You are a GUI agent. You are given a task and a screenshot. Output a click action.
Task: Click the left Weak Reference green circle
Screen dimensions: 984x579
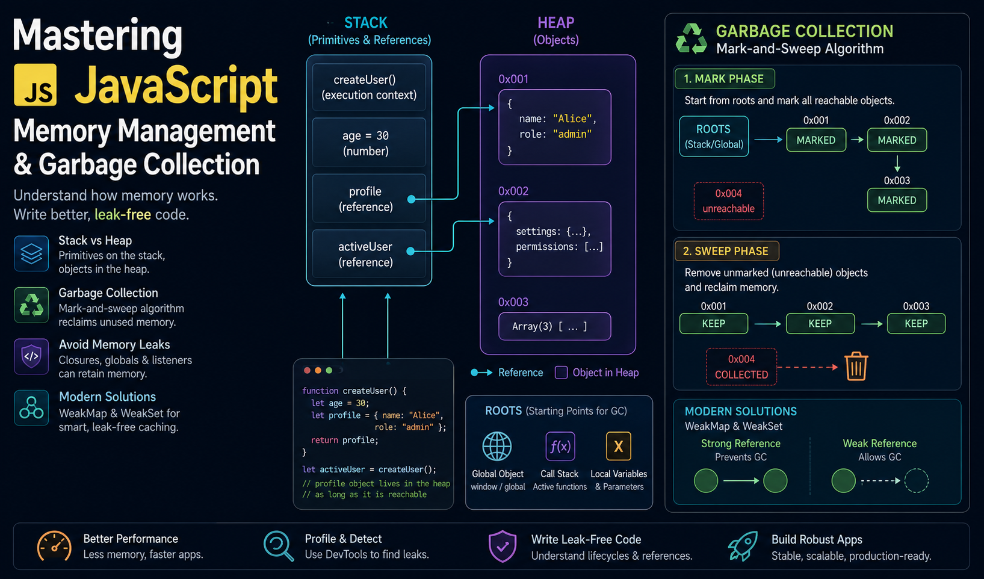[x=843, y=481]
